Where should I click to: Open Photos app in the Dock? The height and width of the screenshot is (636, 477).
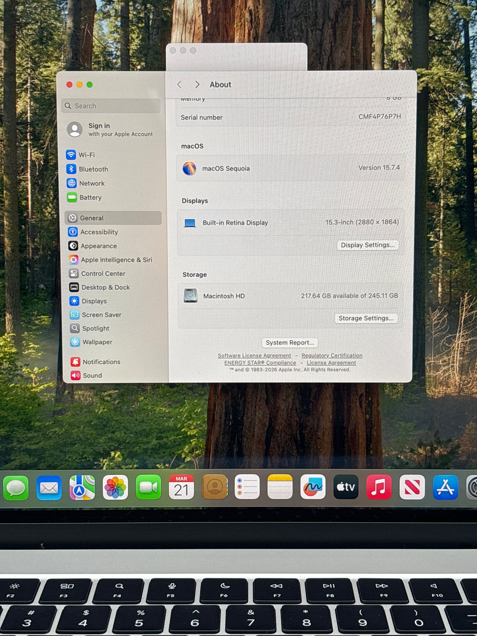[x=115, y=488]
